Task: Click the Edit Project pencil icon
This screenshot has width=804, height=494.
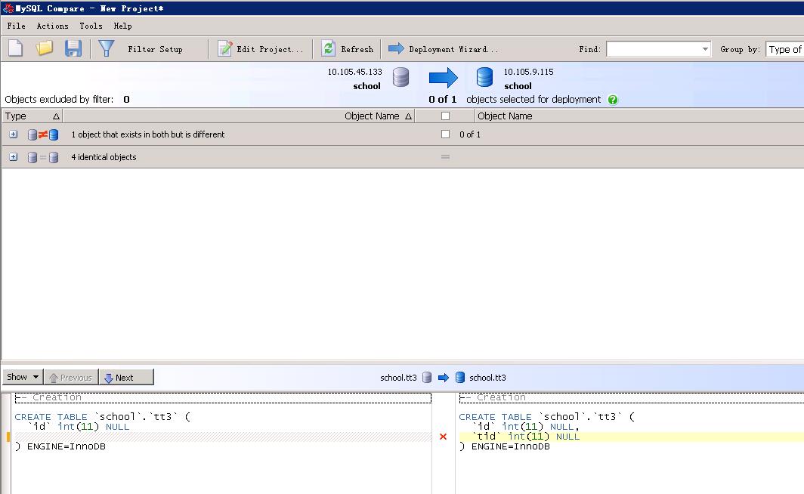Action: point(224,48)
